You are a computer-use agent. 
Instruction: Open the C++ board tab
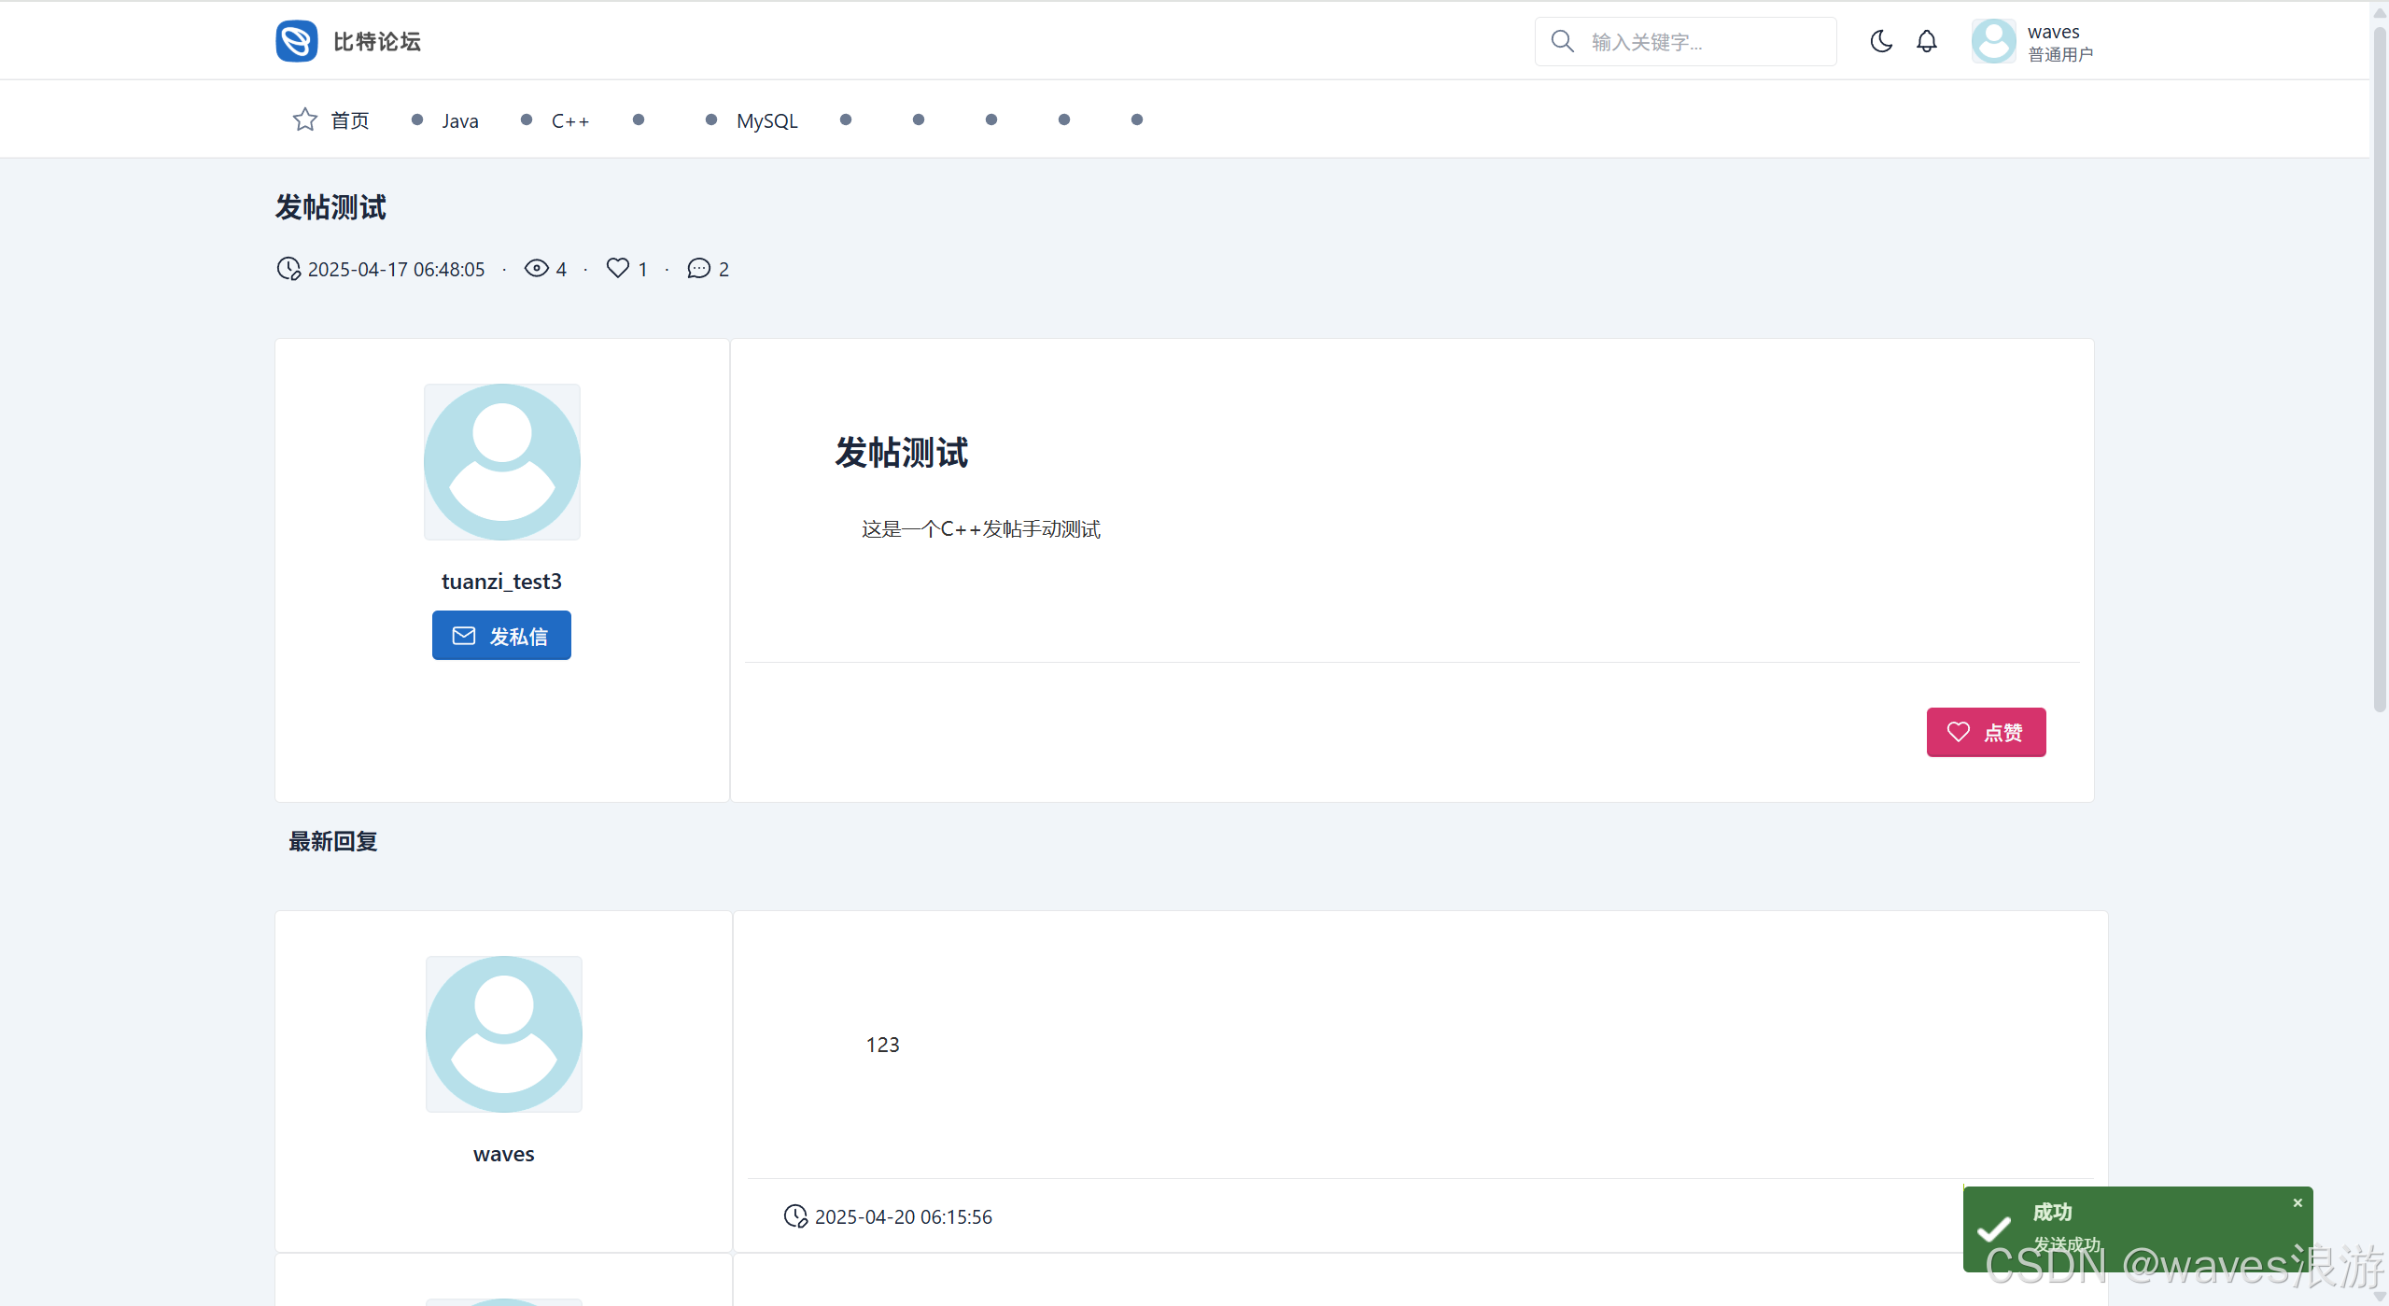(x=569, y=120)
